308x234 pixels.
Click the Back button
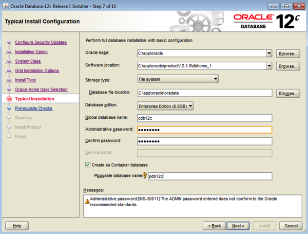(x=214, y=225)
